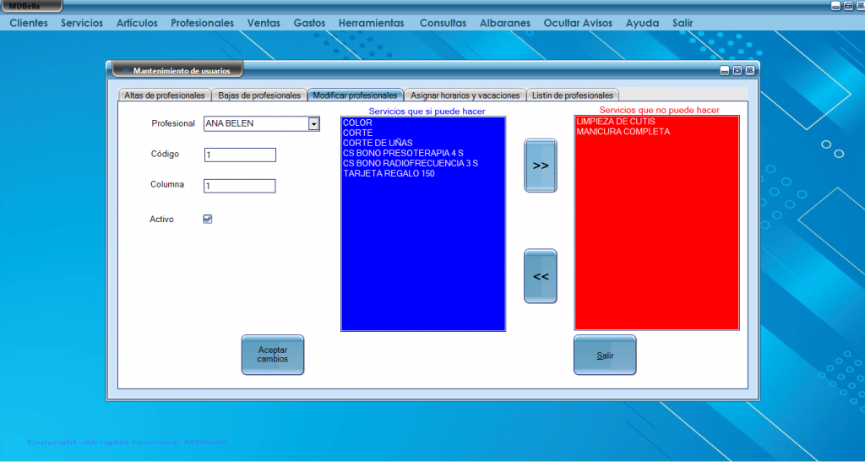Click Ocultar Avisos in menu bar
The height and width of the screenshot is (462, 865).
click(578, 23)
